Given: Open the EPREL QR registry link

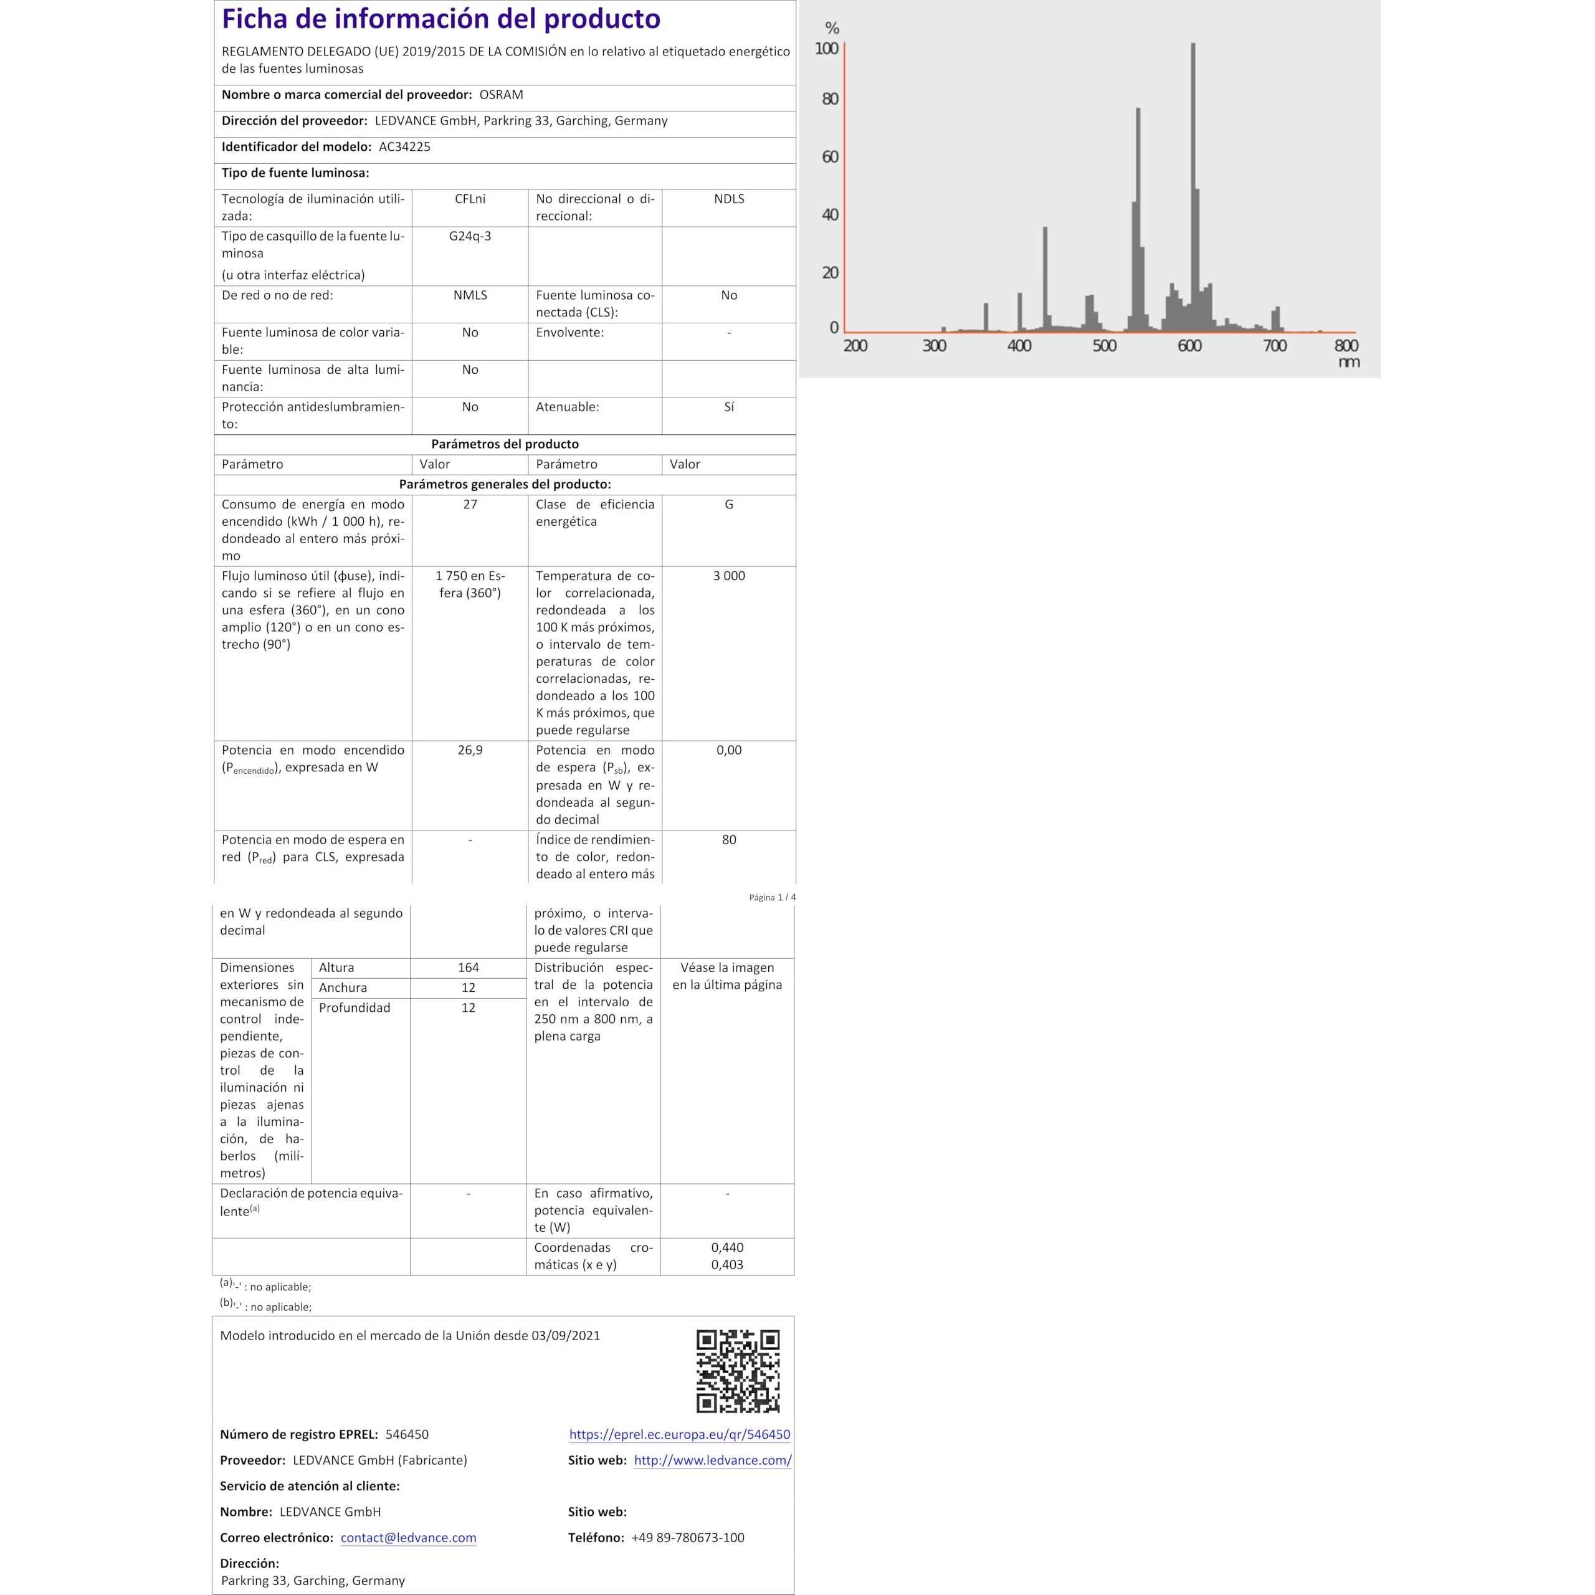Looking at the screenshot, I should click(680, 1434).
